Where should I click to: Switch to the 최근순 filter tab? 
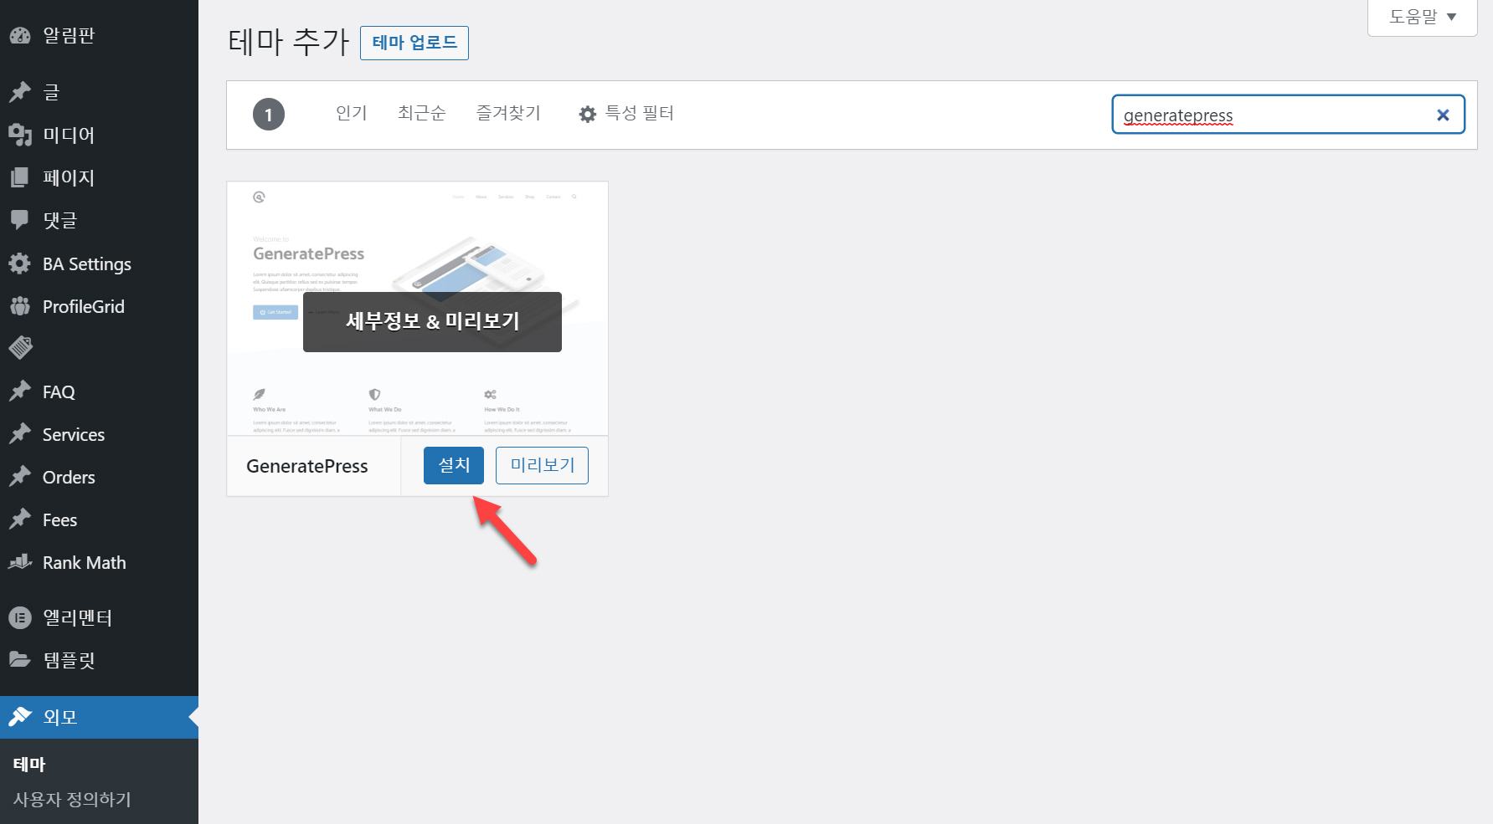click(x=421, y=113)
